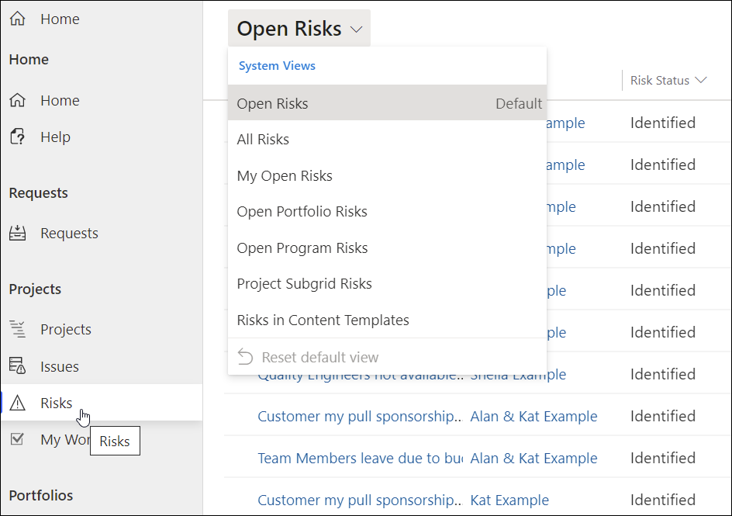Open Team Members leave risk record

click(360, 459)
